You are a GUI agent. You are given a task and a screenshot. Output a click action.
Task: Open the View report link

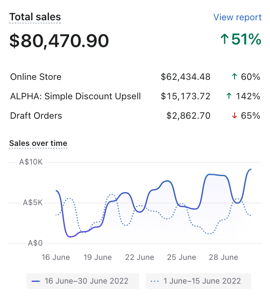coord(237,17)
